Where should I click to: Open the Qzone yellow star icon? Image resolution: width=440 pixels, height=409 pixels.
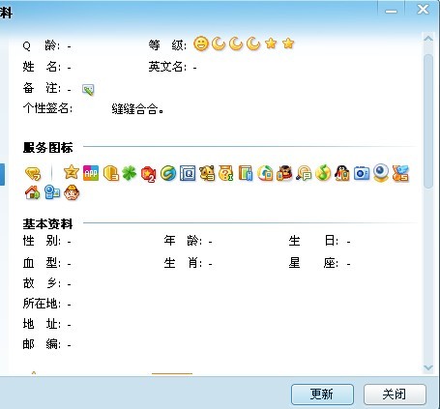(72, 172)
